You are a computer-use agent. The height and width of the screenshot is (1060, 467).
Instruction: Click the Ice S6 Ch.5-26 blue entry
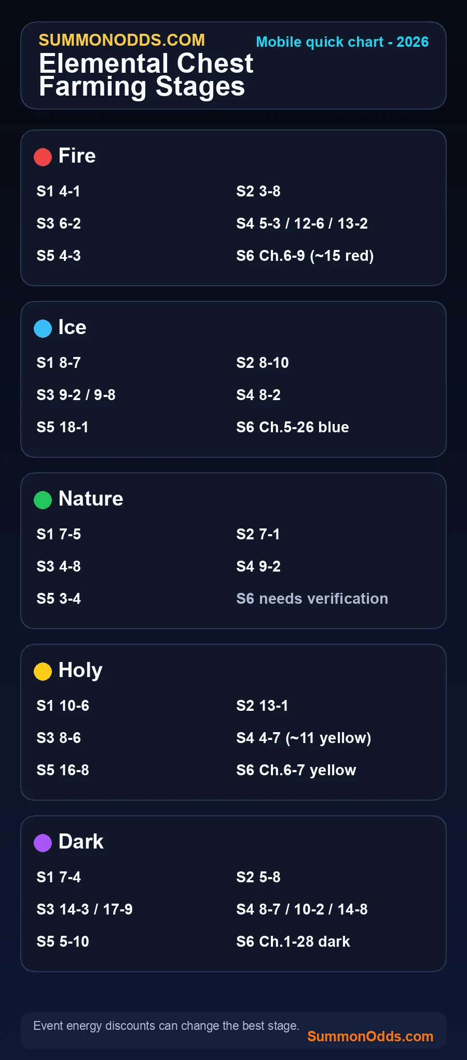[293, 427]
